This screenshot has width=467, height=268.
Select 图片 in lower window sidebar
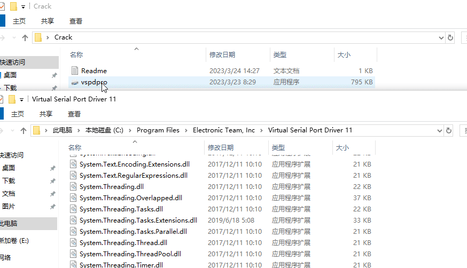(9, 207)
